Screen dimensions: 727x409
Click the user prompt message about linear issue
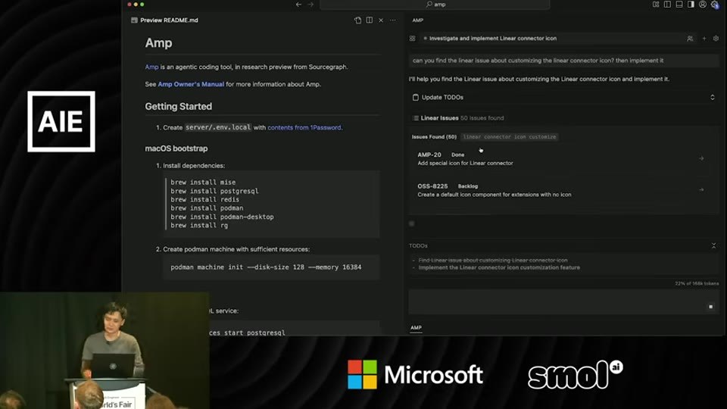(x=563, y=61)
